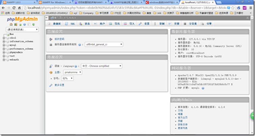Open the blue help documentation icon
Viewport: 255px width, 136px height.
pos(25,25)
